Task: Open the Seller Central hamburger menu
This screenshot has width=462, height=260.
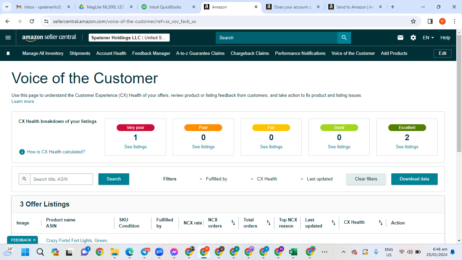Action: [x=8, y=38]
